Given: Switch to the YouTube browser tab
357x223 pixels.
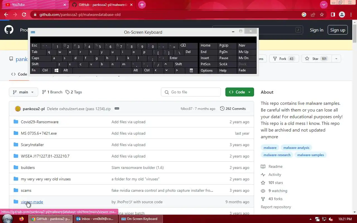Looking at the screenshot, I should coord(35,5).
